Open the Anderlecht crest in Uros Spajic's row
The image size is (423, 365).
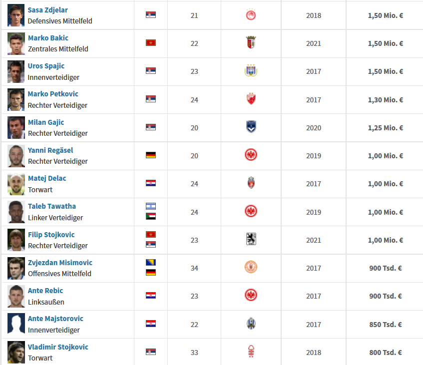pos(251,71)
